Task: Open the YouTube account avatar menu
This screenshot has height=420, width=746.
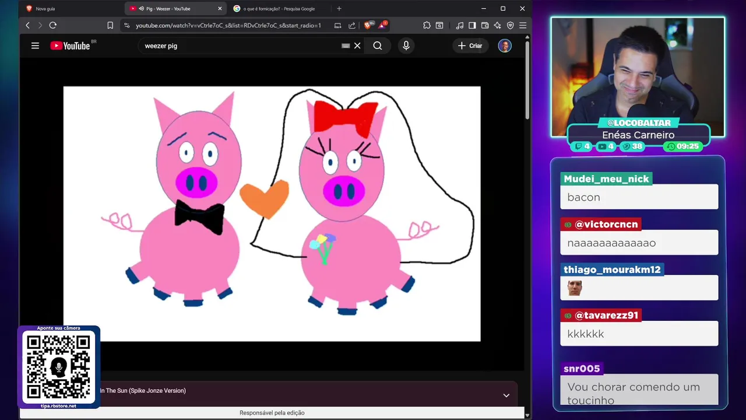Action: [505, 45]
